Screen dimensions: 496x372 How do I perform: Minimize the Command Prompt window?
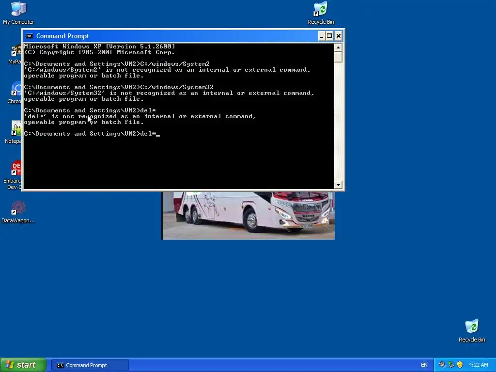coord(322,36)
